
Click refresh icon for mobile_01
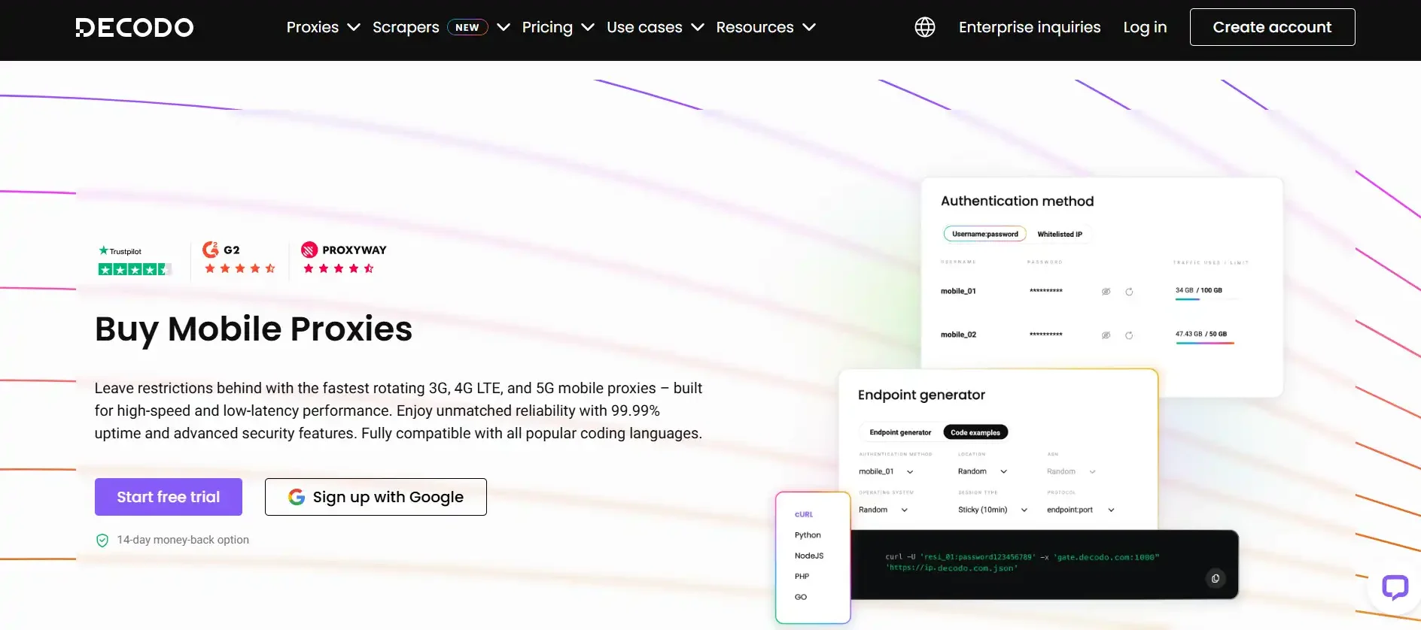[x=1129, y=292]
